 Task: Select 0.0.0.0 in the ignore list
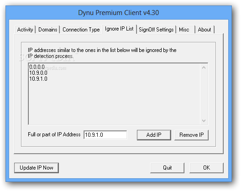[37, 67]
